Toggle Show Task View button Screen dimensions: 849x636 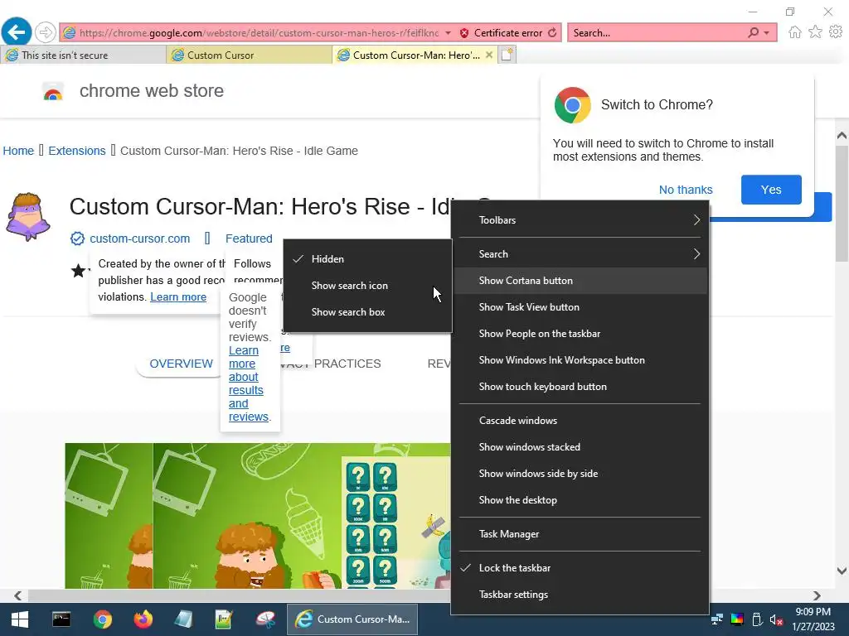[580, 307]
